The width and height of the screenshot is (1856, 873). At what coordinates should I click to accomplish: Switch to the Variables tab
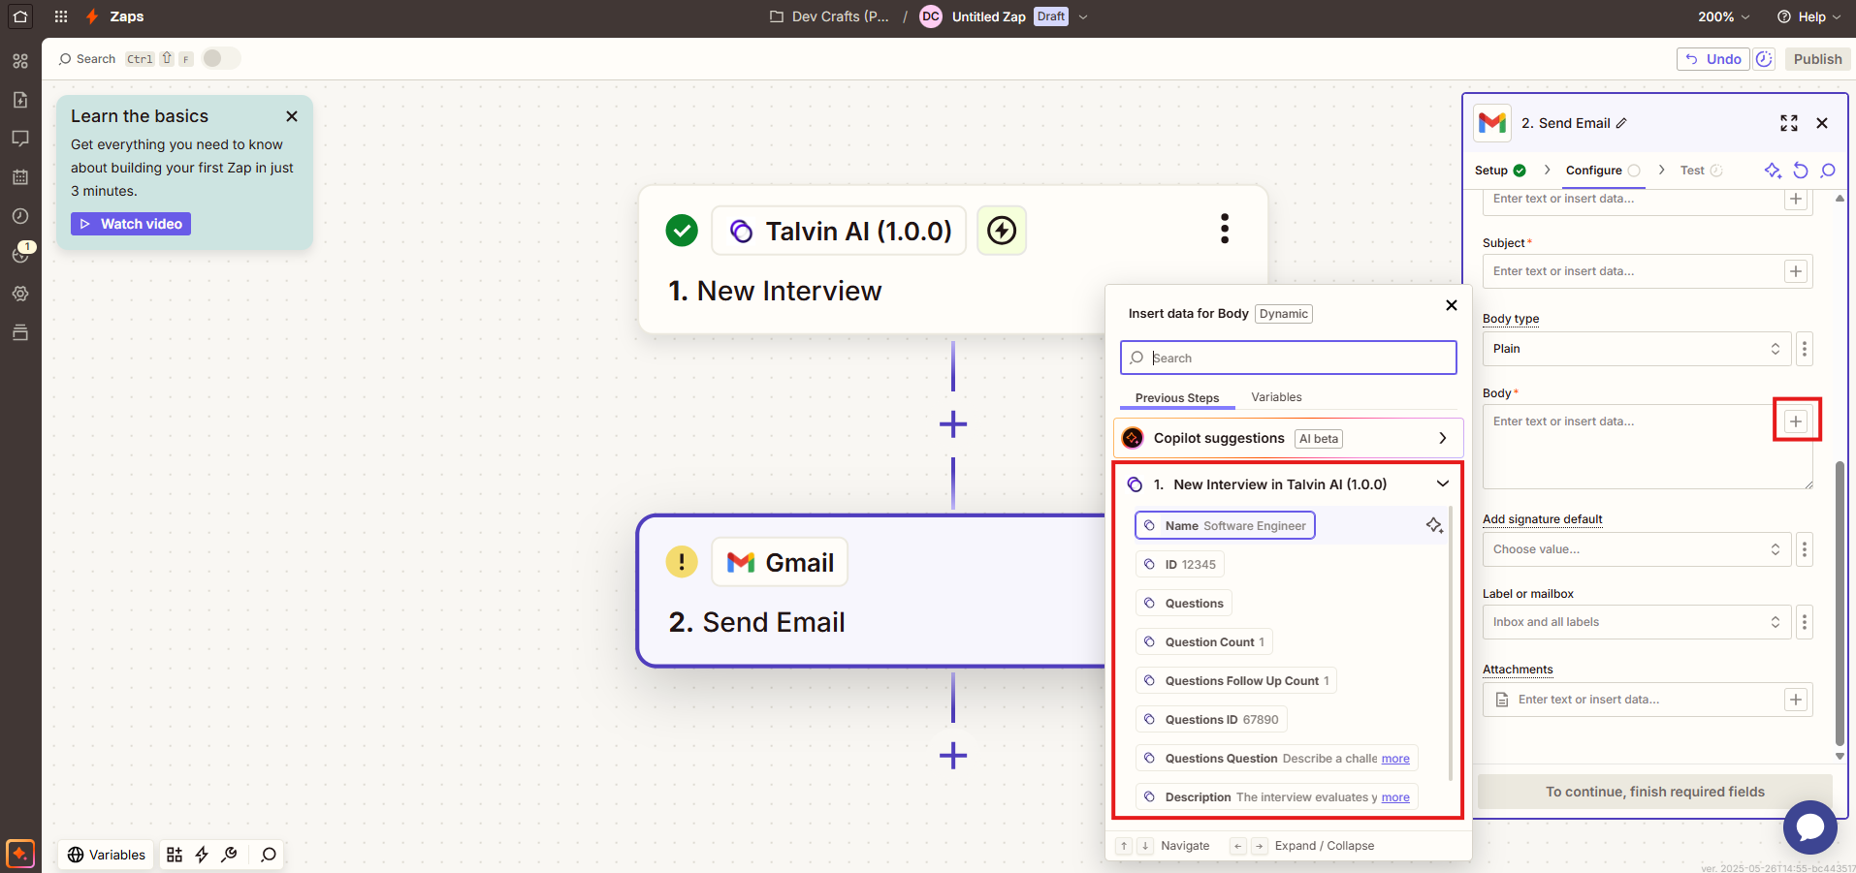(x=1276, y=397)
